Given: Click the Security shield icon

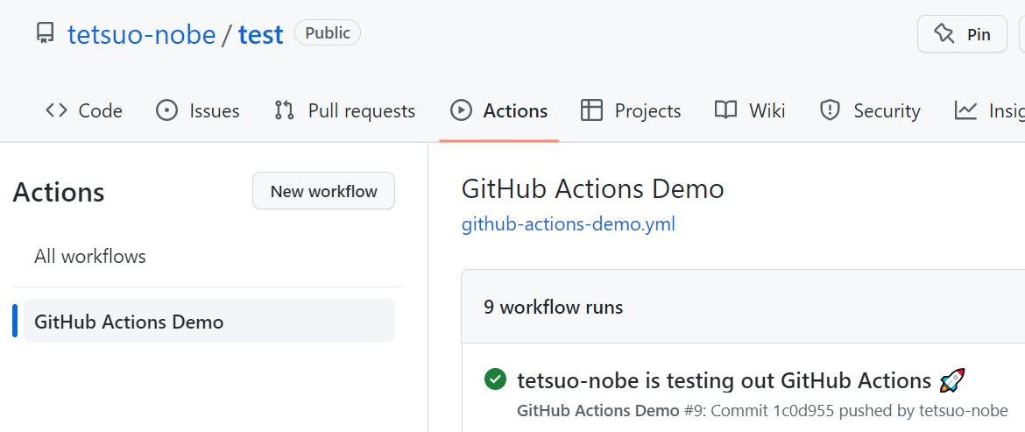Looking at the screenshot, I should point(830,110).
